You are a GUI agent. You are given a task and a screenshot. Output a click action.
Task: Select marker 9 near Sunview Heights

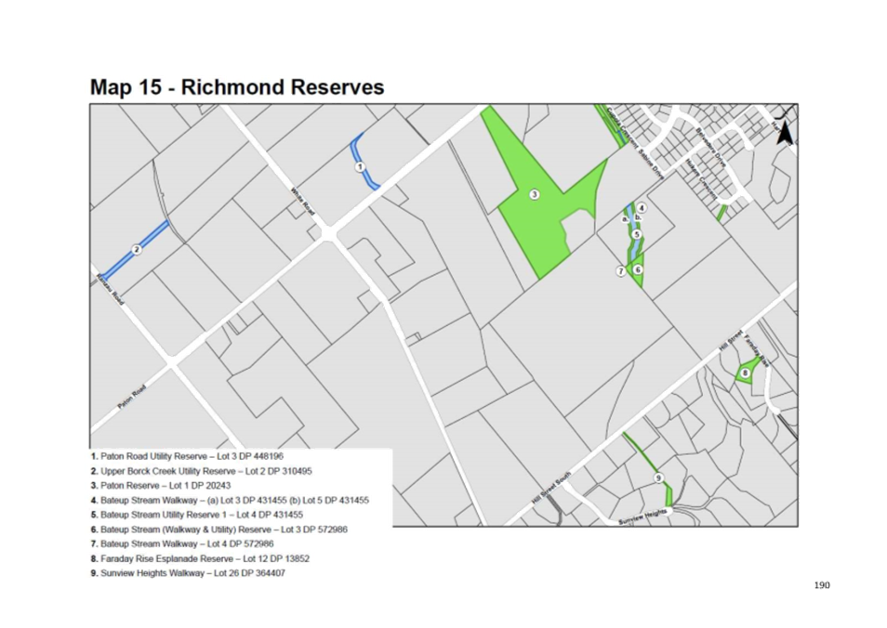pyautogui.click(x=658, y=478)
